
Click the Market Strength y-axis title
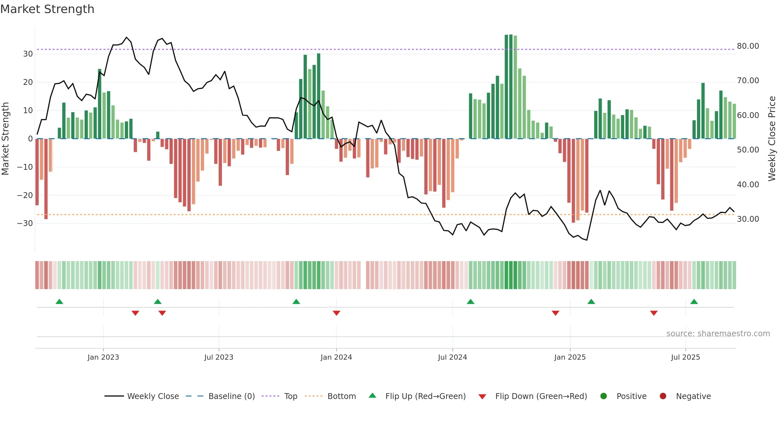[x=6, y=139]
